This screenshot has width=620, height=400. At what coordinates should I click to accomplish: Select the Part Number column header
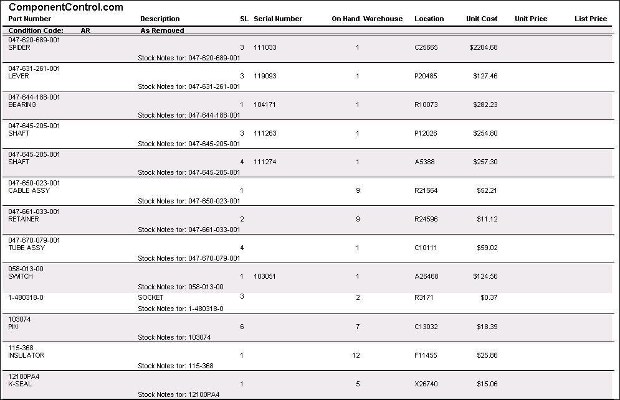point(30,19)
